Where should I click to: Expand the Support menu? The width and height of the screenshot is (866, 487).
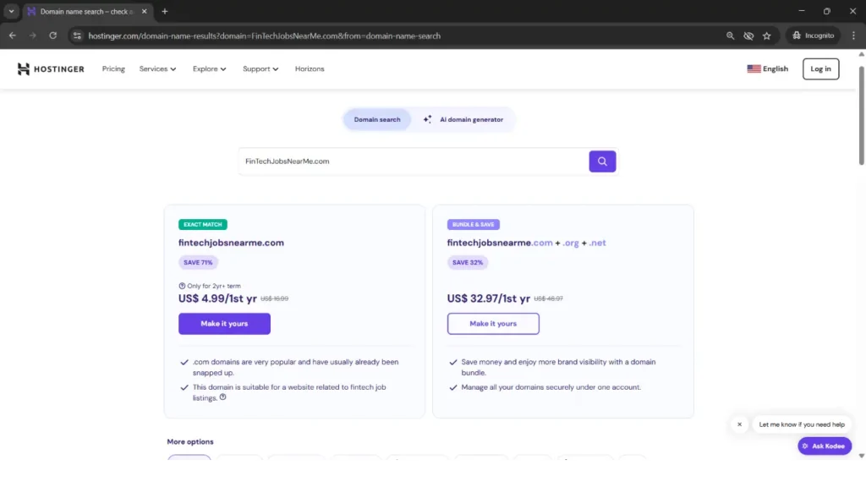[260, 69]
